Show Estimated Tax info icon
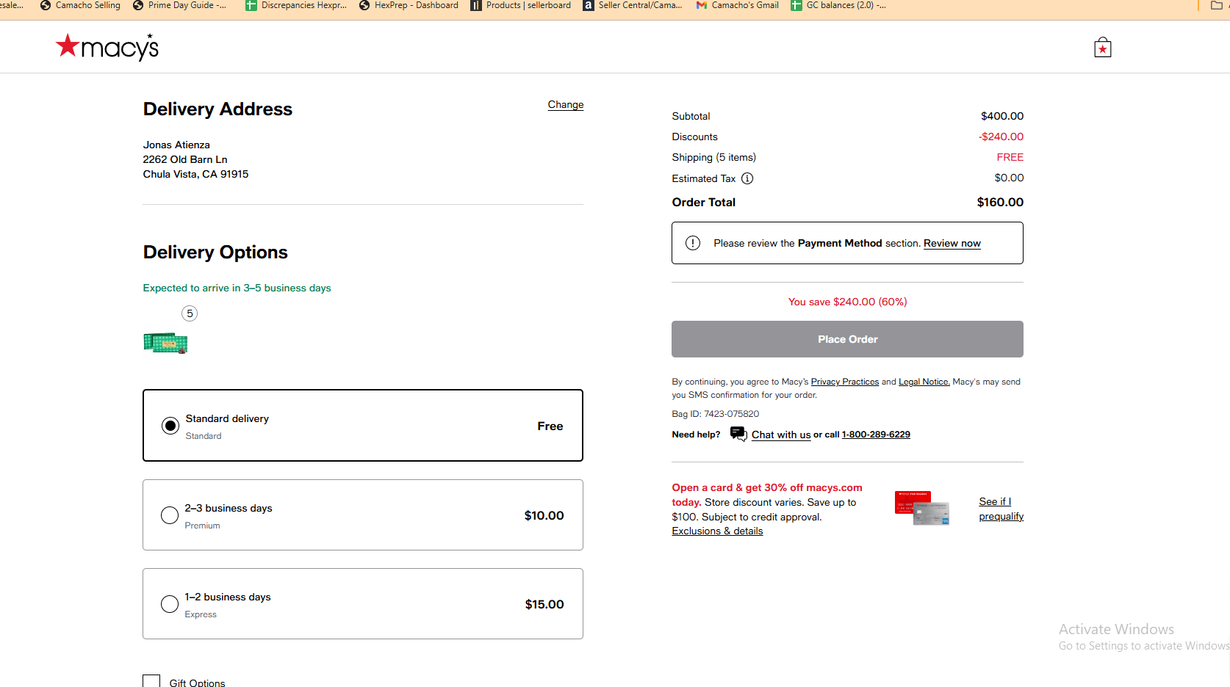 tap(747, 178)
